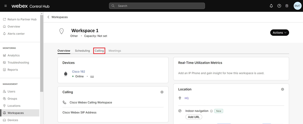Open the help question mark icon
The width and height of the screenshot is (303, 124).
pos(279,6)
